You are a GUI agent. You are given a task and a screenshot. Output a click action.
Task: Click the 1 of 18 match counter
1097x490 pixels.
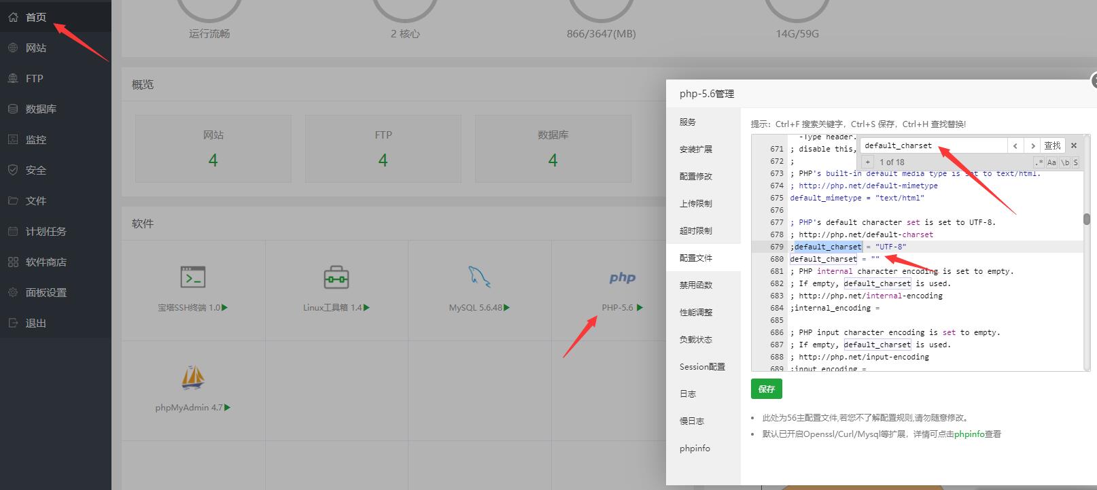[x=892, y=162]
